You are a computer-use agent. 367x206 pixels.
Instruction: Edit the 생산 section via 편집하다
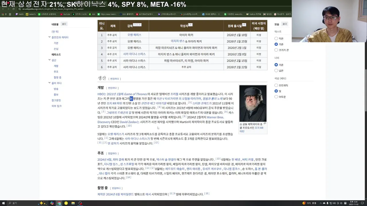[x=115, y=79]
